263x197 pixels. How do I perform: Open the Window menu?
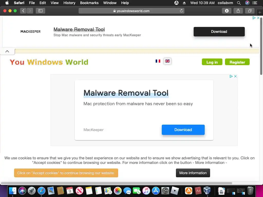pos(110,3)
